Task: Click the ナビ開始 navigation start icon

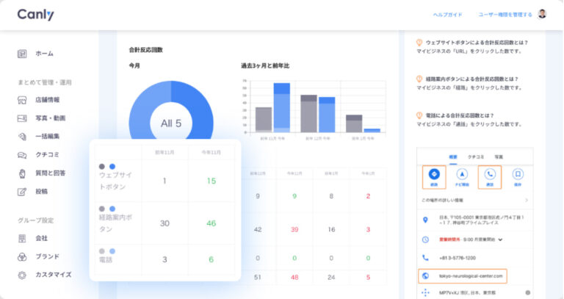Action: 461,175
